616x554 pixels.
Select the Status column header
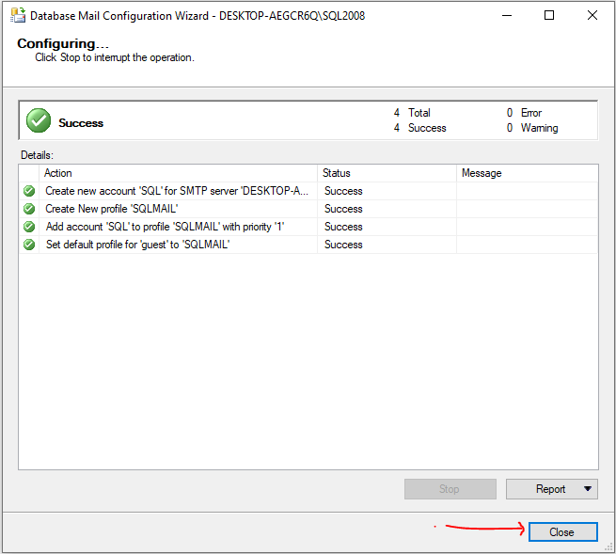pos(387,173)
